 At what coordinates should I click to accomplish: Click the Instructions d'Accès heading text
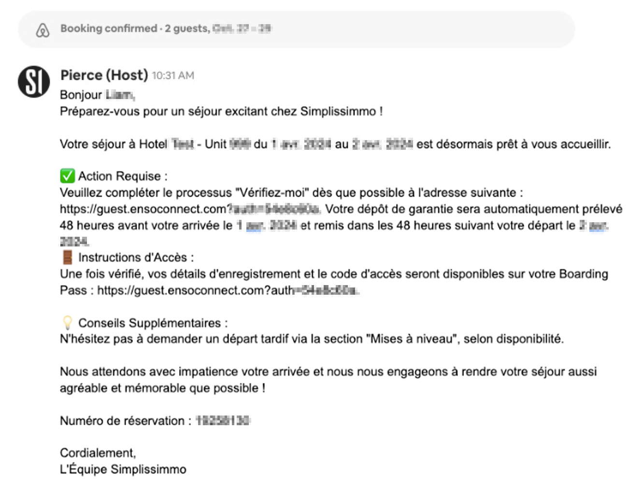click(136, 258)
